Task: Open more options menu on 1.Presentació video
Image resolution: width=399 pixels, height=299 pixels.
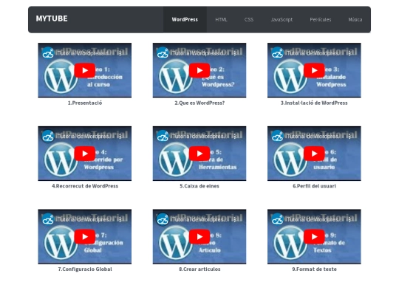Action: coord(120,53)
